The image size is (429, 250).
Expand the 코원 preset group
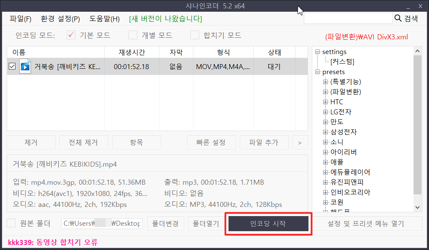[x=325, y=202]
